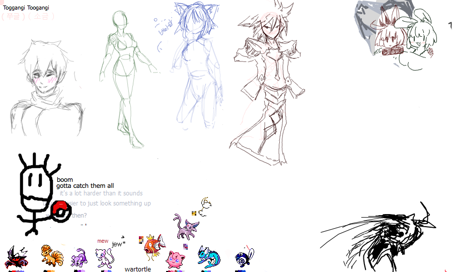Click the red and black bat-like sprite
The image size is (453, 272).
click(17, 257)
